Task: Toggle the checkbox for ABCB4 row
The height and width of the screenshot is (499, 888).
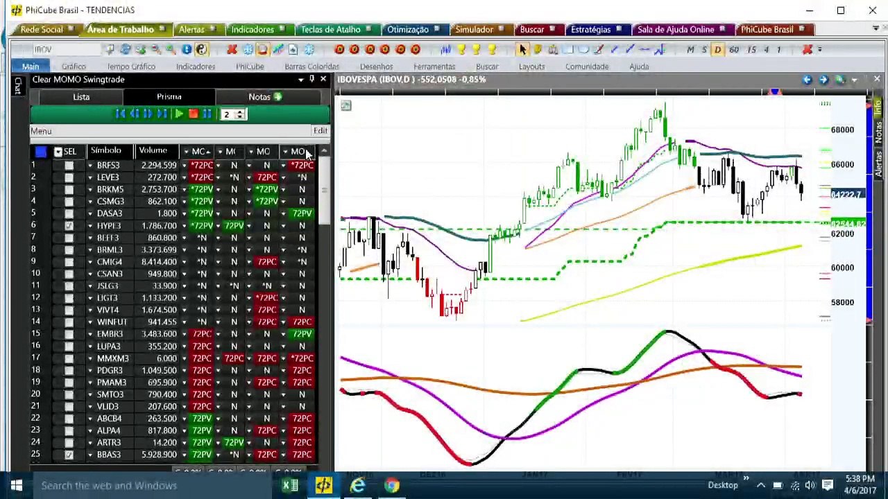Action: [x=69, y=419]
